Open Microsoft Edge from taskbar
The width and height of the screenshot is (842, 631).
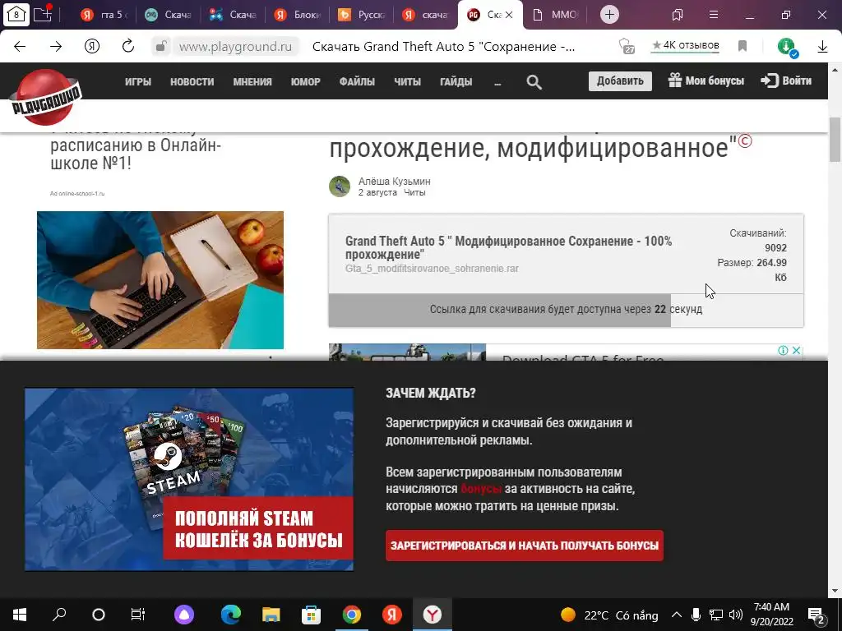tap(231, 615)
